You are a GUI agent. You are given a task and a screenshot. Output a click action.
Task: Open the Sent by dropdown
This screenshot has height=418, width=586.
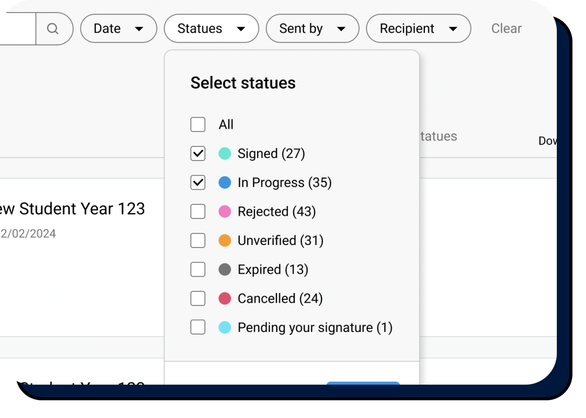pyautogui.click(x=312, y=29)
